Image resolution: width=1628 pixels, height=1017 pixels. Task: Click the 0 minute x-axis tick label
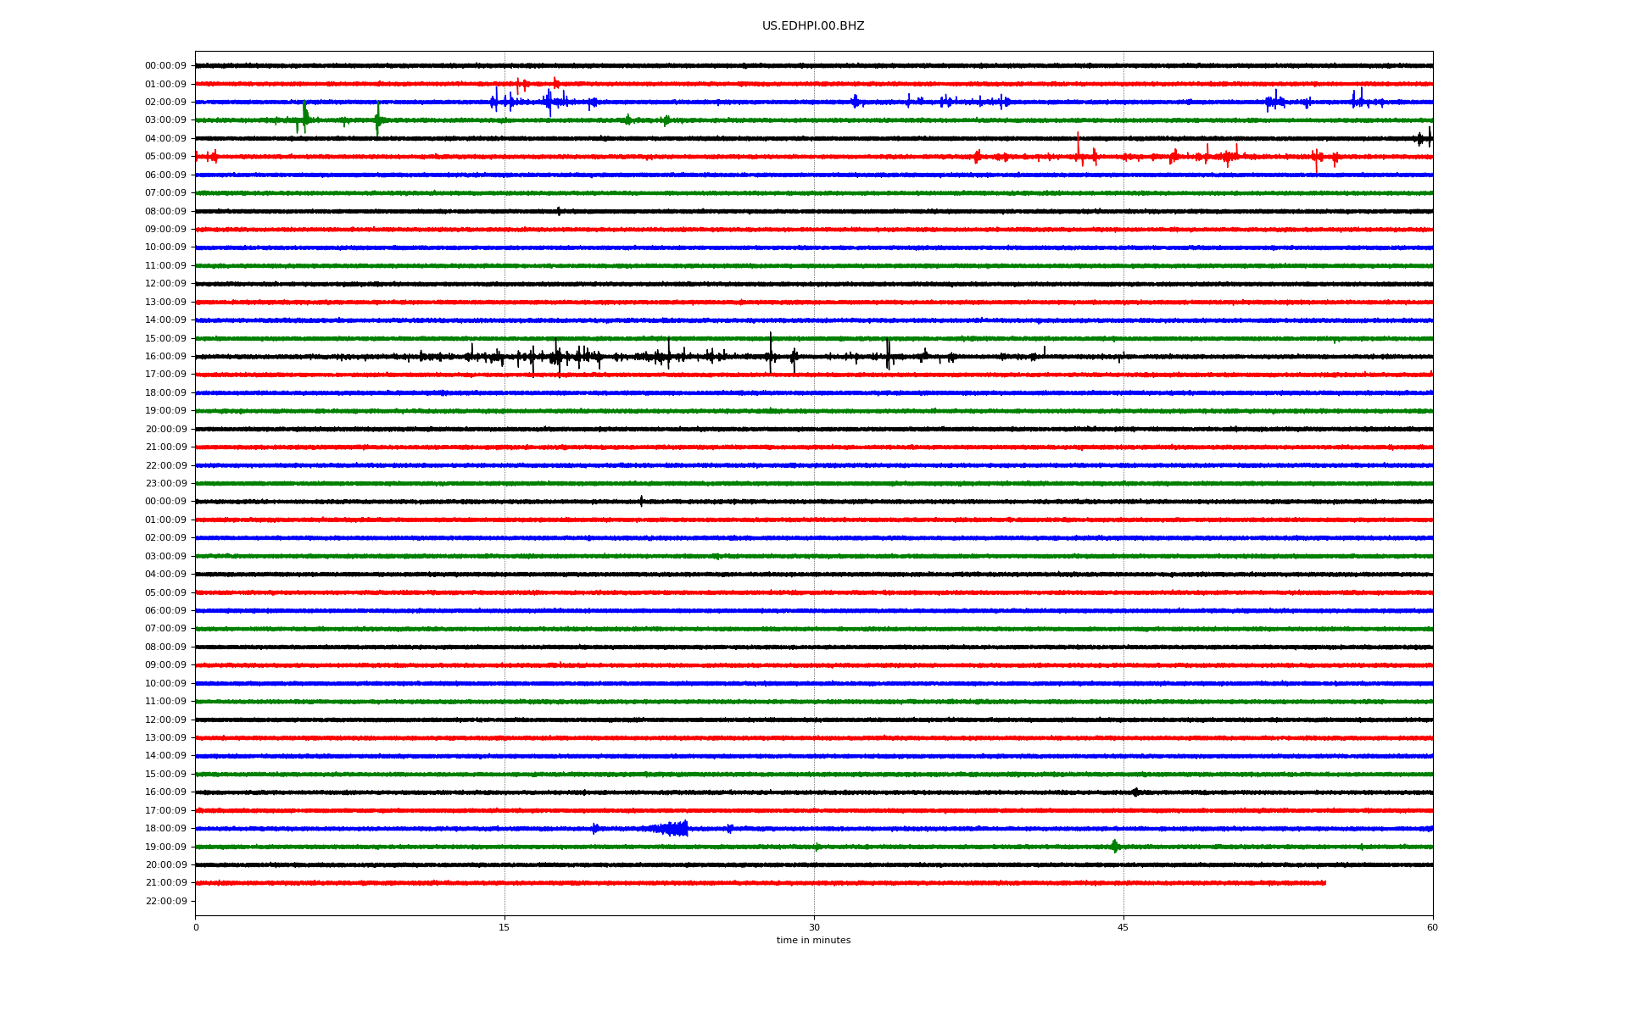pos(196,927)
